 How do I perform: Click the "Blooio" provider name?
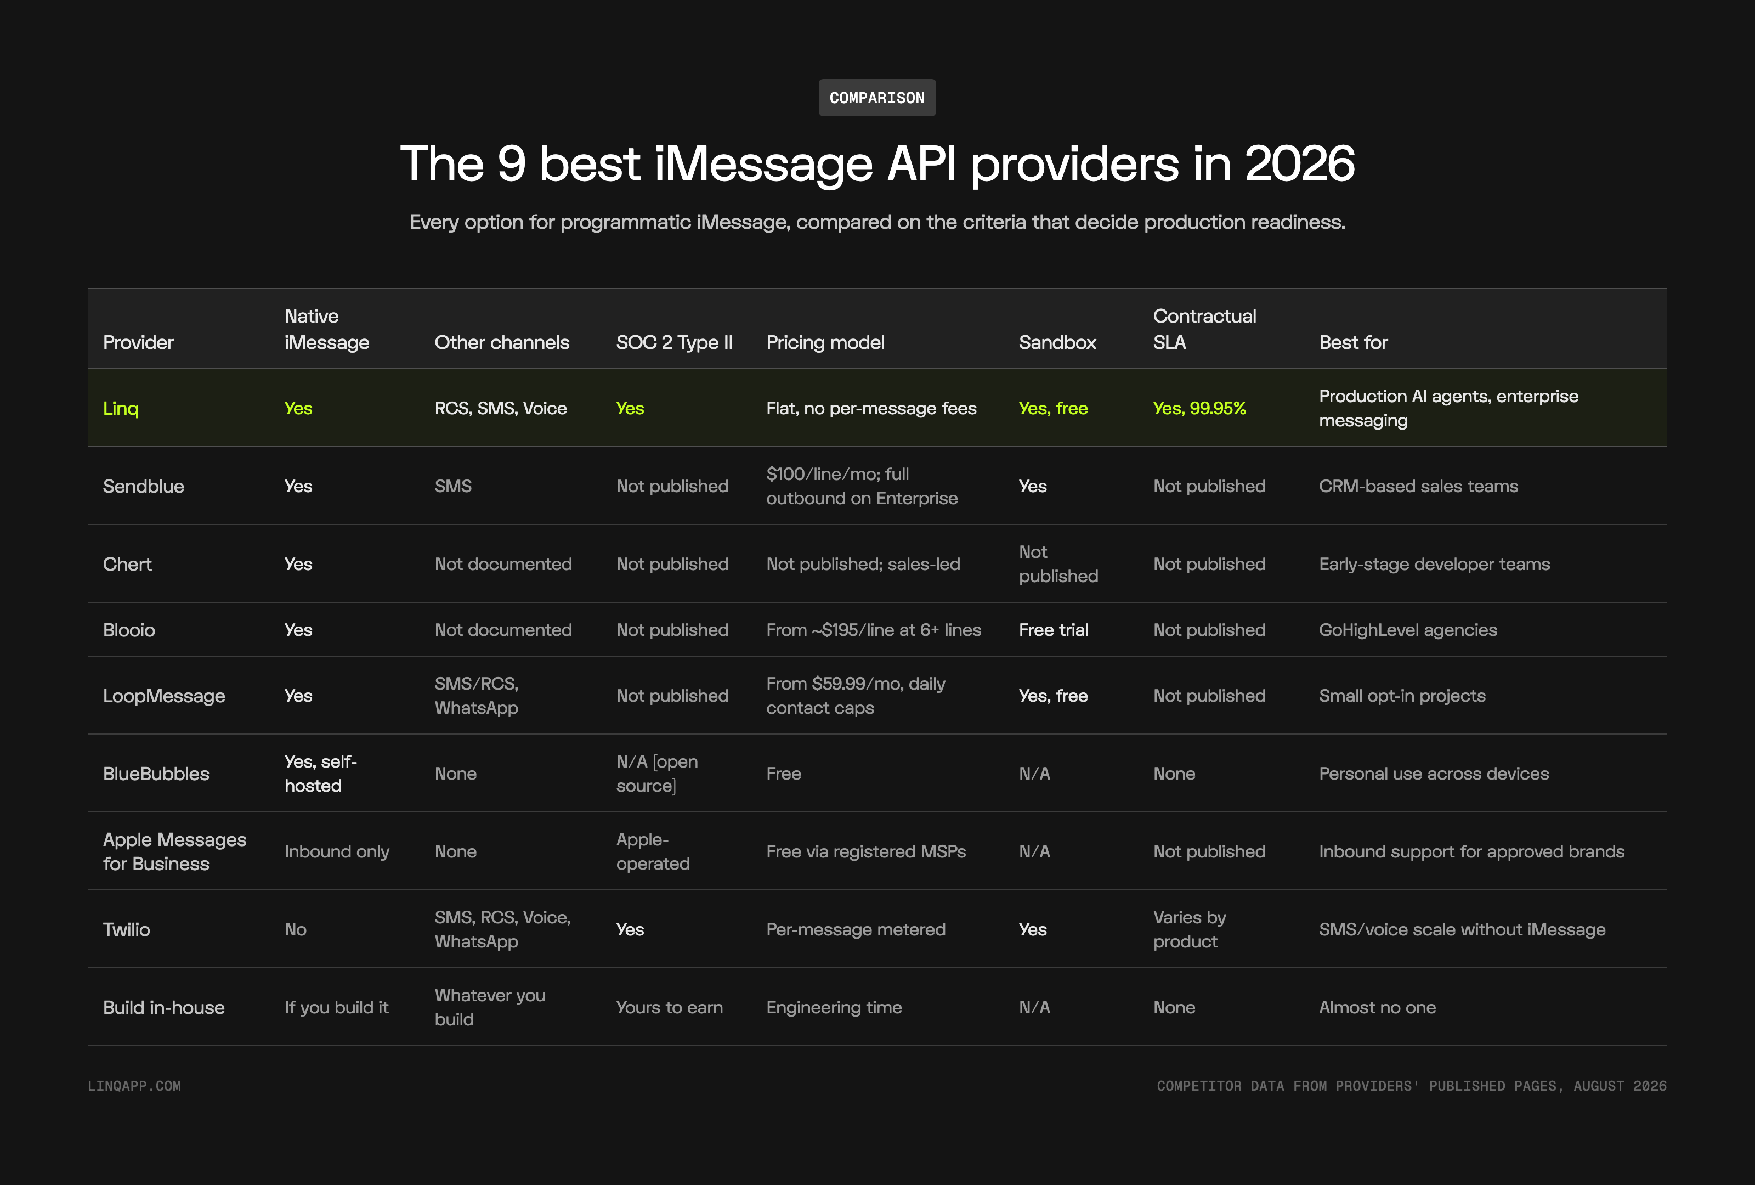pyautogui.click(x=129, y=629)
